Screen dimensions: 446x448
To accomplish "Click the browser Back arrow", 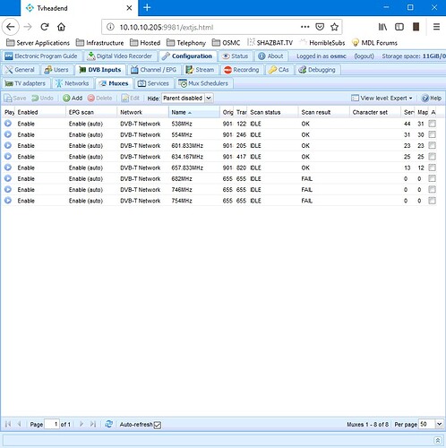I will 11,27.
